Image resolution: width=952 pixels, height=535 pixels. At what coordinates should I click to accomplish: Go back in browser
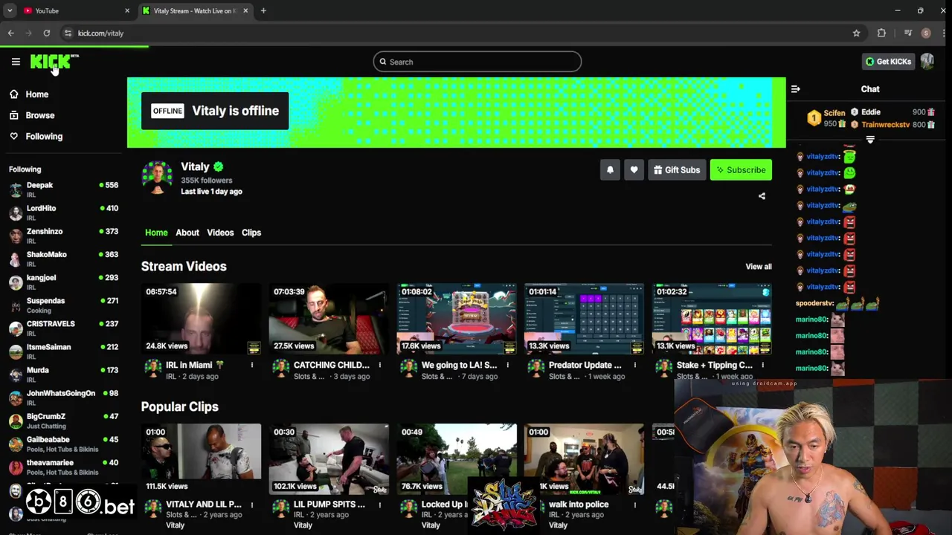click(11, 33)
